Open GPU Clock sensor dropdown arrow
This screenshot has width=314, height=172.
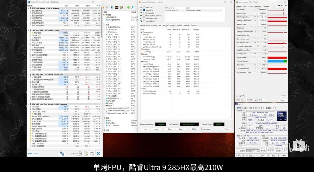point(255,10)
